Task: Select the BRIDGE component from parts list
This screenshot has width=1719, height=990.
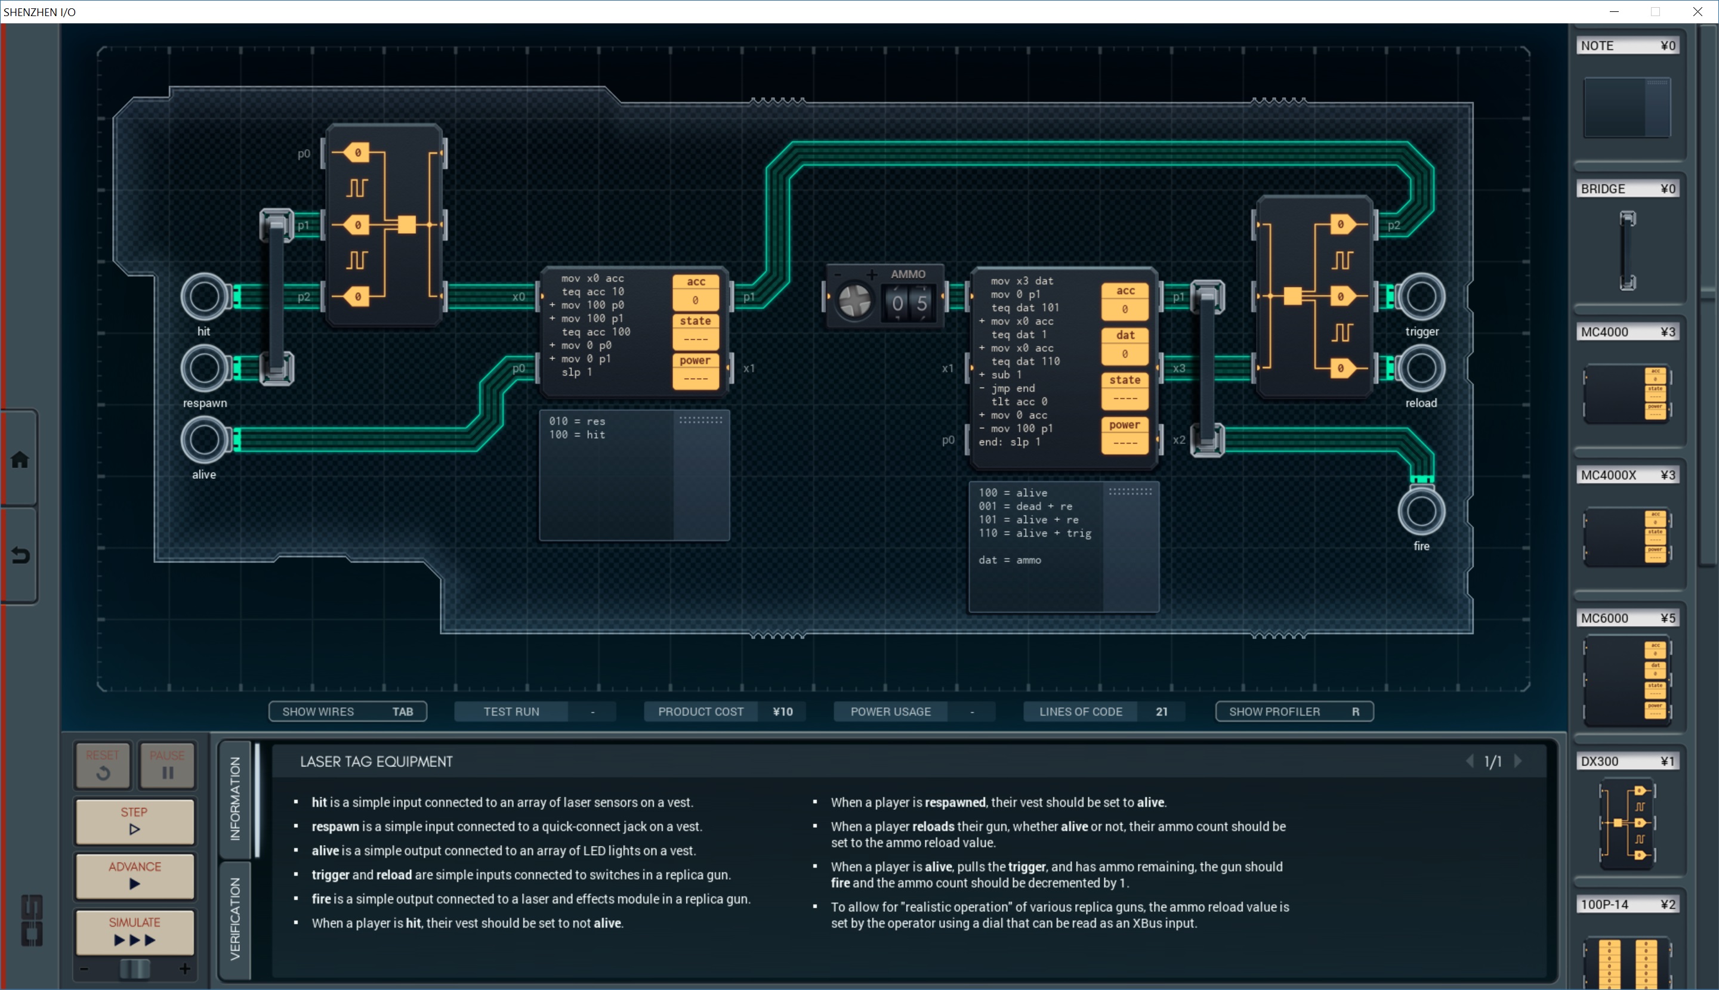Action: (1627, 250)
